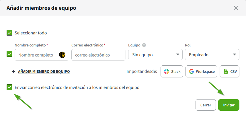Viewport: 246px width, 117px height.
Task: Click the Slack logo icon
Action: (167, 71)
